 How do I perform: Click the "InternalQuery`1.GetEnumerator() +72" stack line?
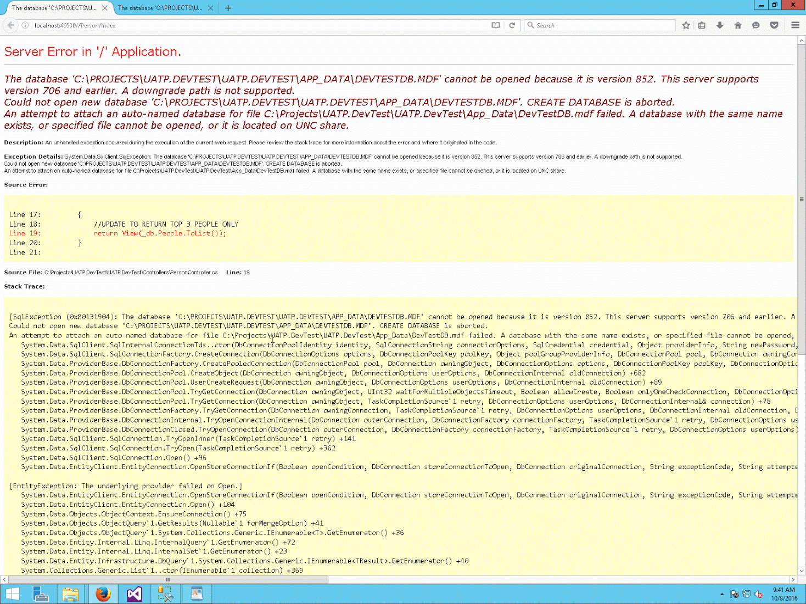(158, 543)
